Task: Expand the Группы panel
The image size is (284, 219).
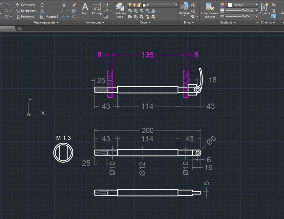Action: pos(268,23)
